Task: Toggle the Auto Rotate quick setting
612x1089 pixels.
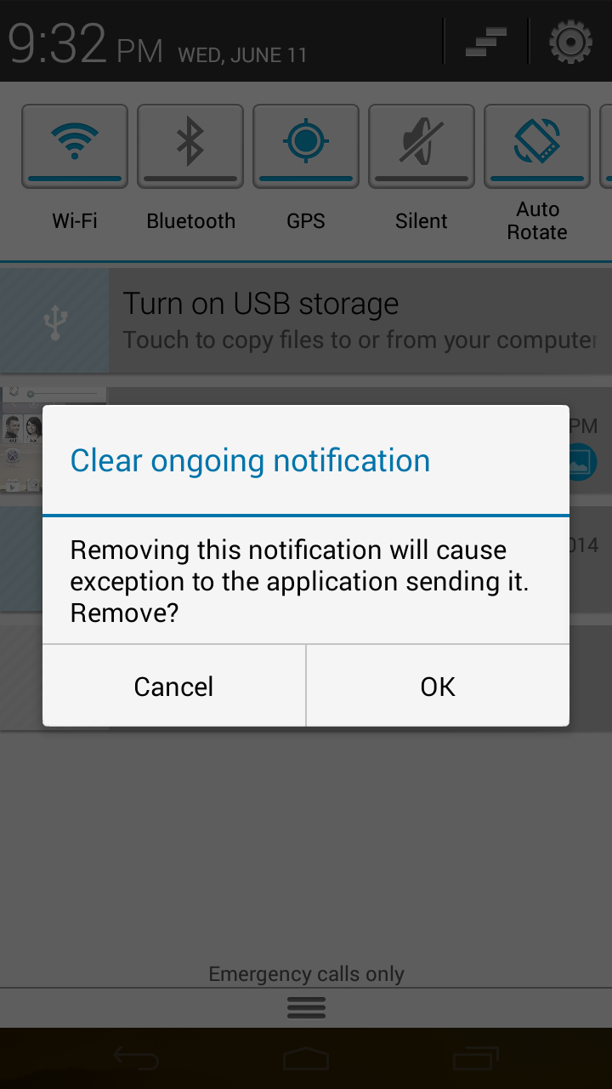Action: pos(537,145)
